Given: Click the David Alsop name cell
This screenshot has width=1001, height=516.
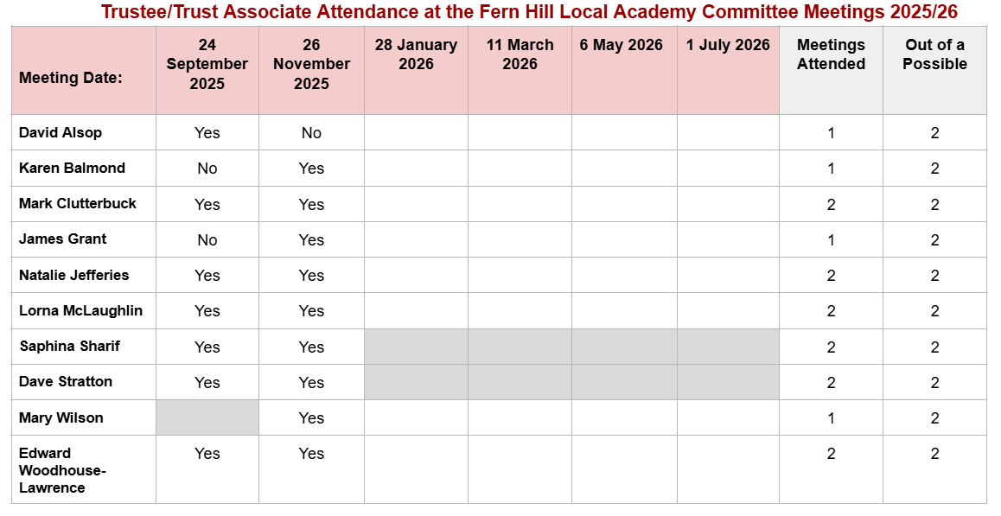Looking at the screenshot, I should click(x=61, y=132).
